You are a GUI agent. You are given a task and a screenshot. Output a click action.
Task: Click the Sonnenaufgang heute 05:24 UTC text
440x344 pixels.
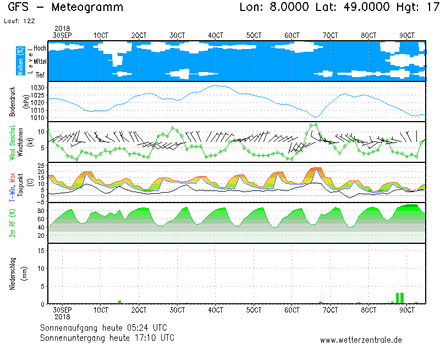[107, 327]
